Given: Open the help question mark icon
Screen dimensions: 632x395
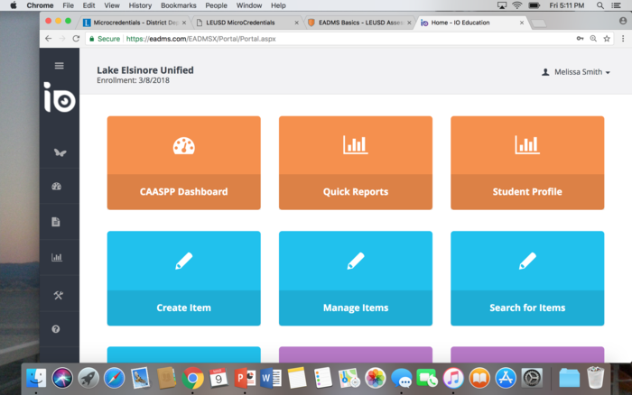Looking at the screenshot, I should tap(56, 330).
